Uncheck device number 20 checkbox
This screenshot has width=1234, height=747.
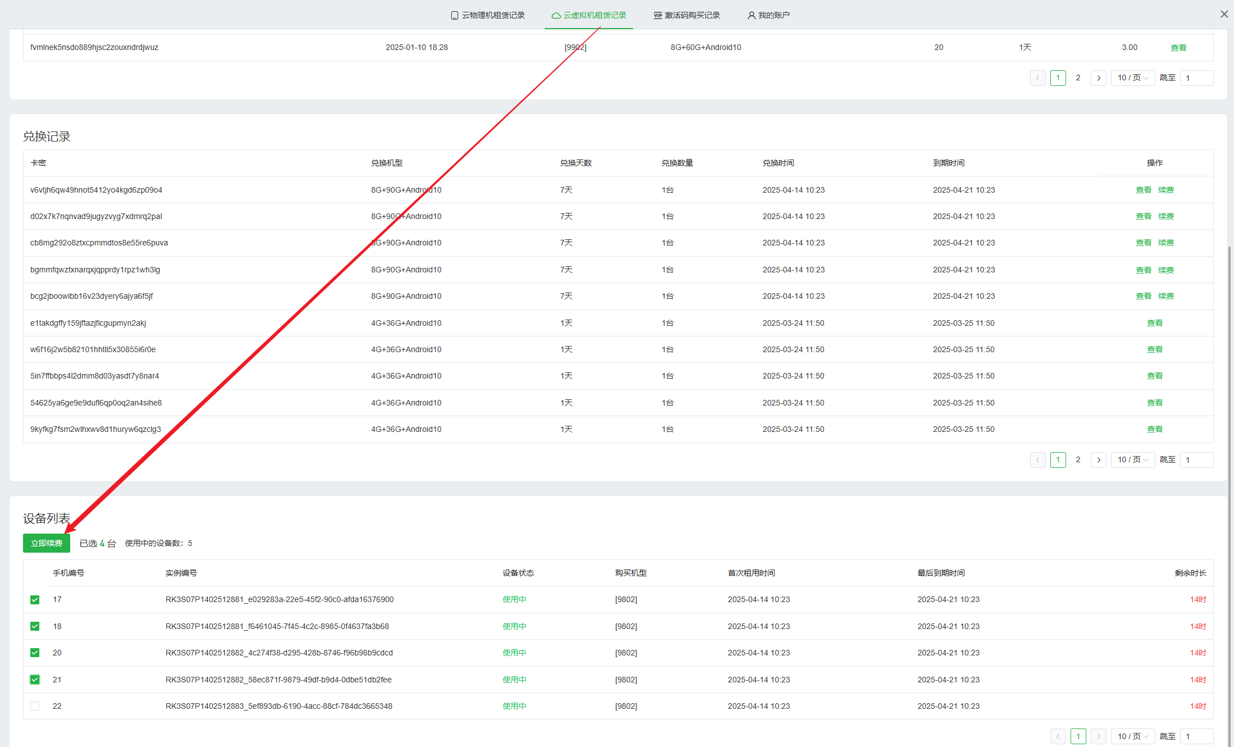(x=35, y=653)
